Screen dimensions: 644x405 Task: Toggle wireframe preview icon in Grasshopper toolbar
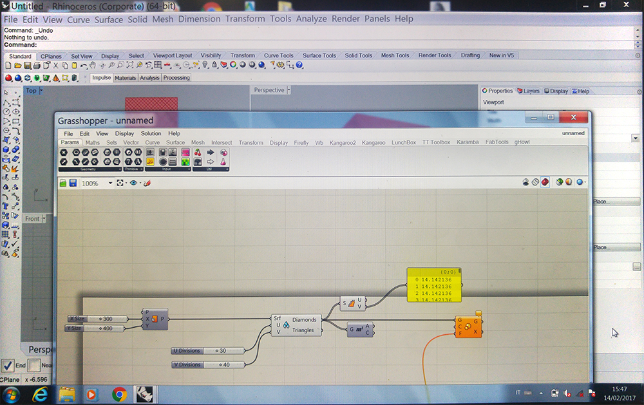tap(535, 182)
